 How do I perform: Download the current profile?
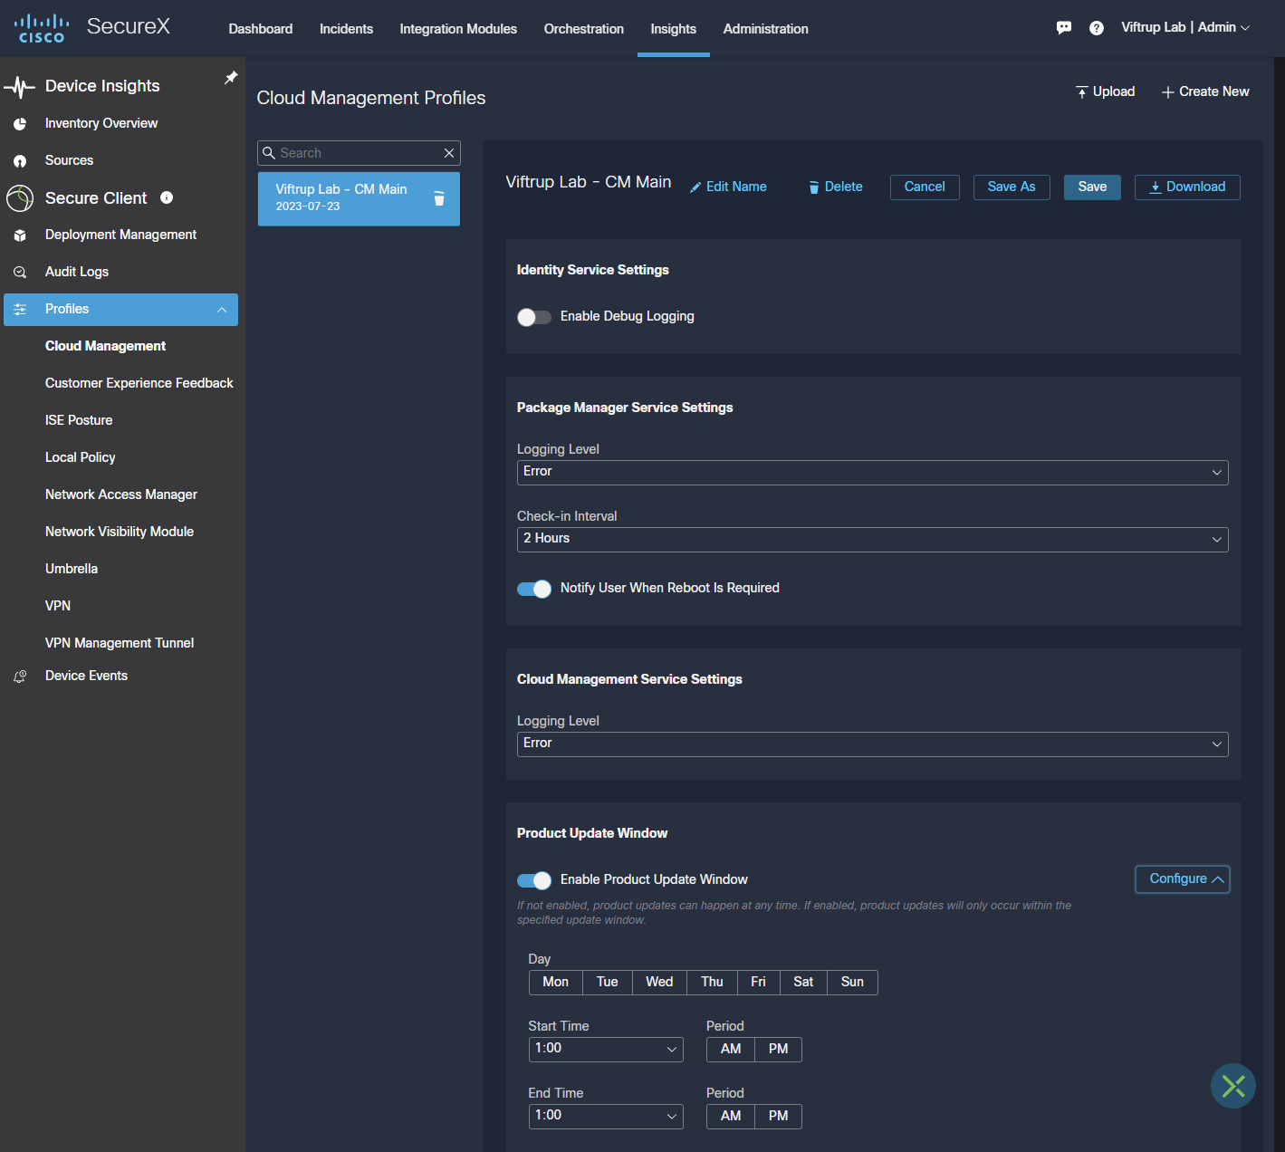click(x=1186, y=187)
